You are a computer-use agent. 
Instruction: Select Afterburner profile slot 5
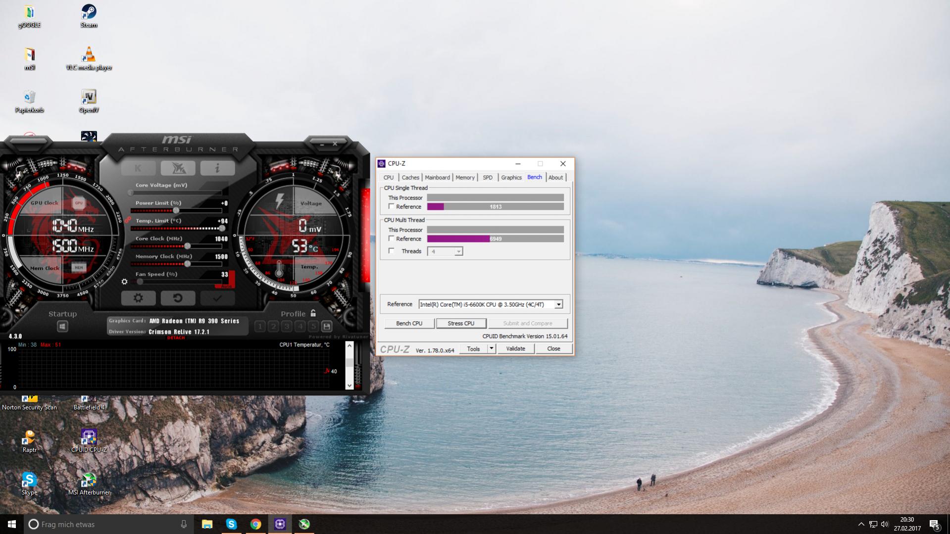click(313, 327)
